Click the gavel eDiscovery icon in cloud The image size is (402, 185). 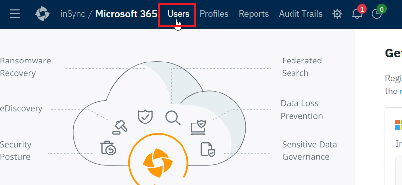coord(120,127)
